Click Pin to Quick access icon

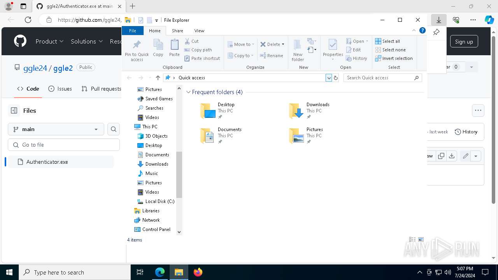coord(137,50)
